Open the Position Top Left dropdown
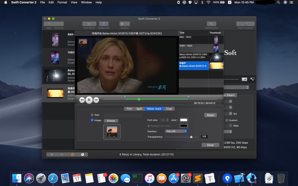298x186 pixels. coord(176,131)
